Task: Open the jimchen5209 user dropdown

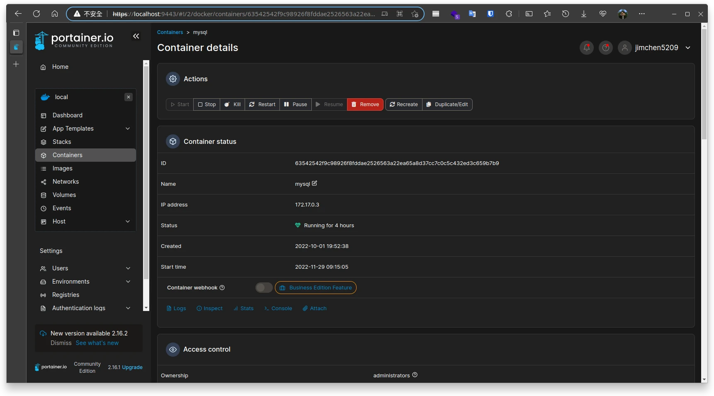Action: tap(656, 48)
